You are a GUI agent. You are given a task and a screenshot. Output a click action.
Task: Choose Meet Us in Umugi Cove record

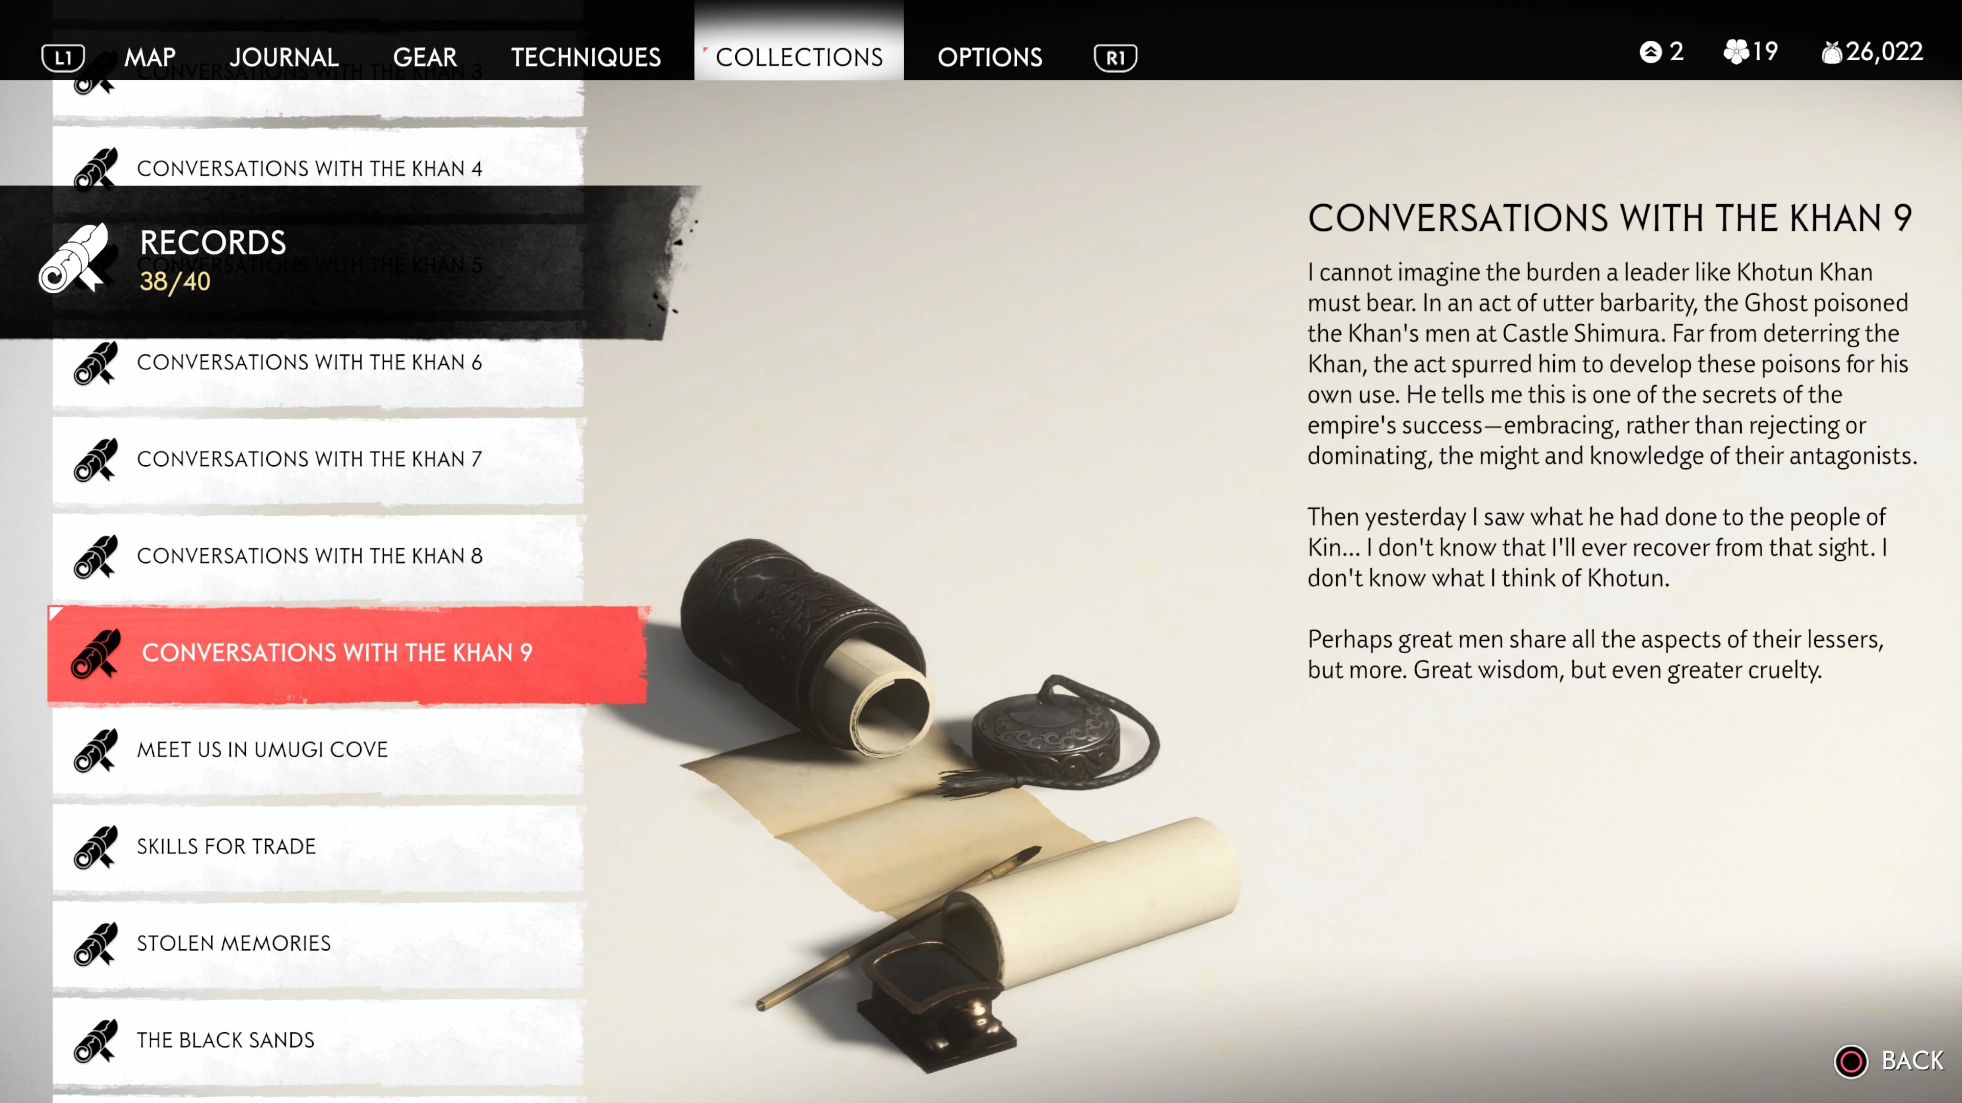point(318,751)
